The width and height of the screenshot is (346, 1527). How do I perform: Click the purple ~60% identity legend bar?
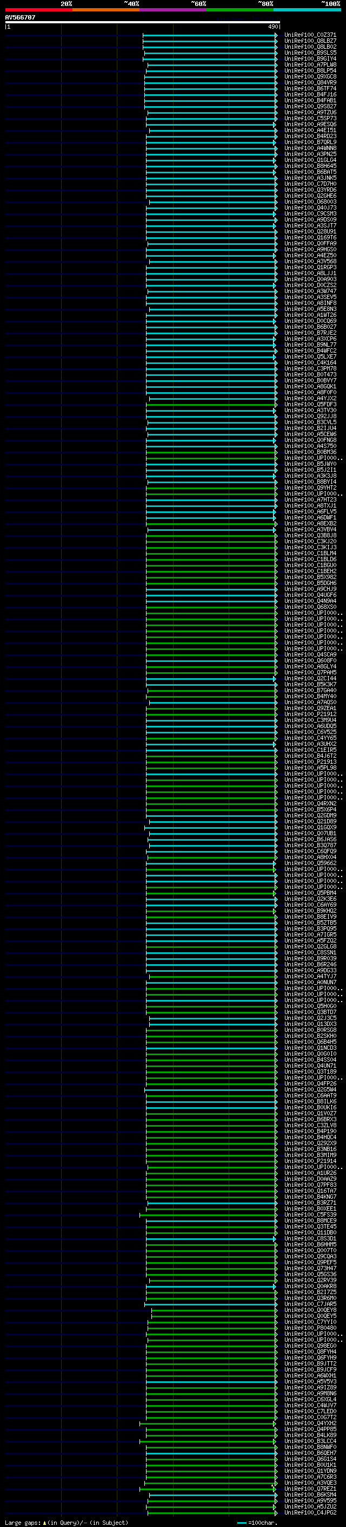click(x=174, y=10)
